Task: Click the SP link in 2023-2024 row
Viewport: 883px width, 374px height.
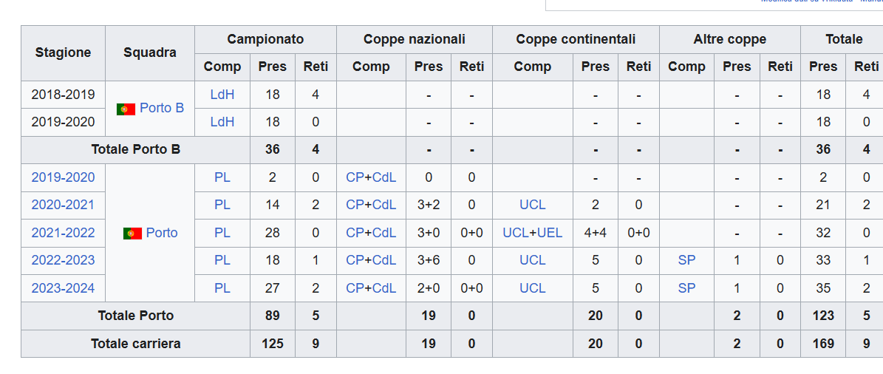Action: pyautogui.click(x=687, y=288)
